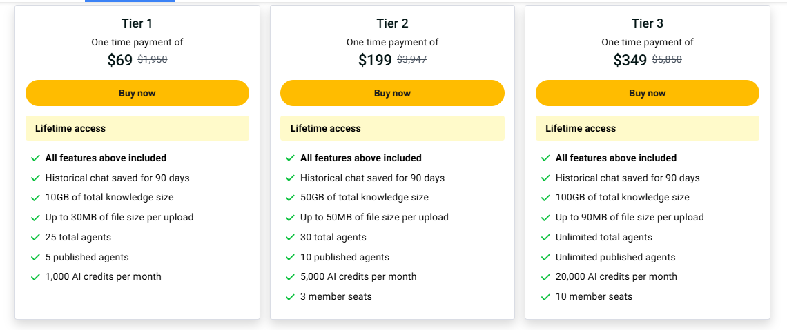Click the checkmark next to 10 published agents
Image resolution: width=787 pixels, height=330 pixels.
pos(291,258)
